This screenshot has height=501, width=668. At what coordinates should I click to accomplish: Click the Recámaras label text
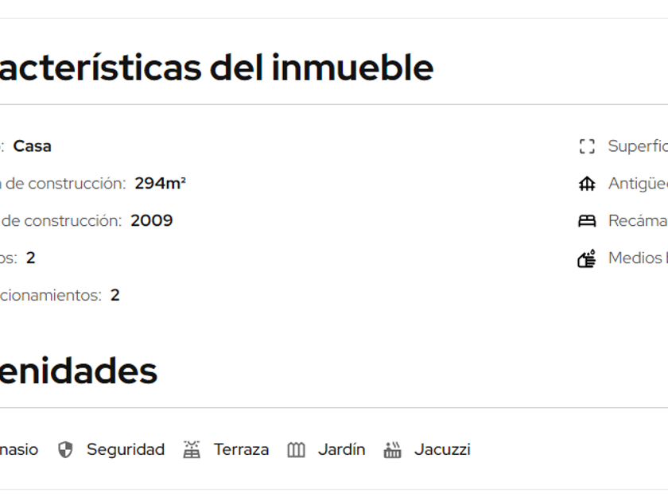[x=637, y=221]
